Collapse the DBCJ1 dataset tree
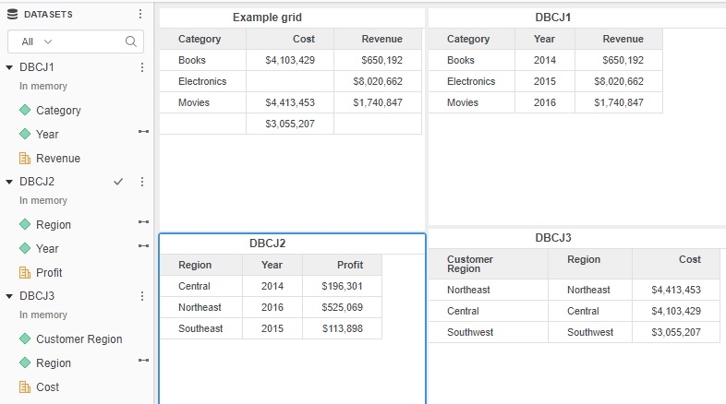This screenshot has height=404, width=726. (x=9, y=67)
